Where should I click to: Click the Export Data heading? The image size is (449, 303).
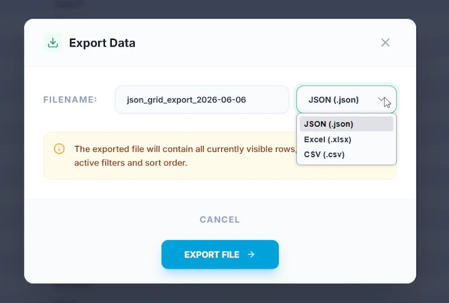pos(102,43)
